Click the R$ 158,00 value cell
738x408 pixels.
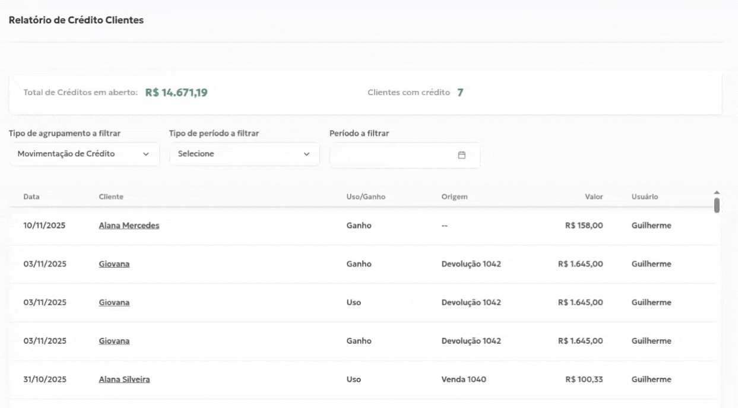[584, 226]
